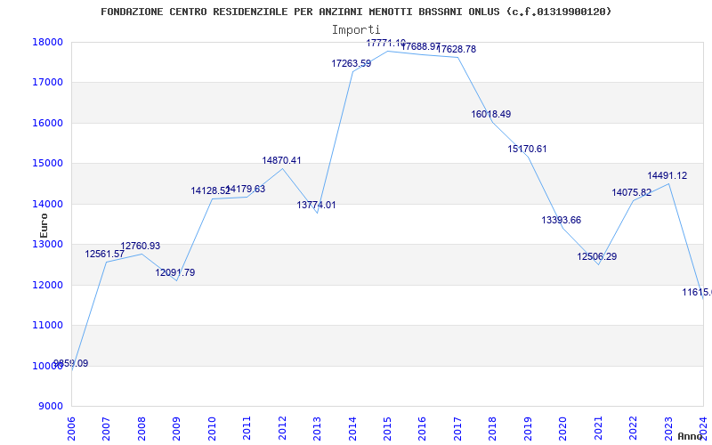Click x-axis year 2021
712x445 pixels.
pyautogui.click(x=598, y=429)
